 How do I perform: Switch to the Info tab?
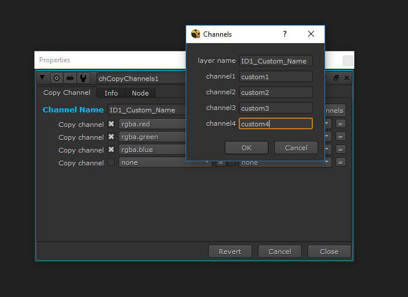click(x=111, y=93)
